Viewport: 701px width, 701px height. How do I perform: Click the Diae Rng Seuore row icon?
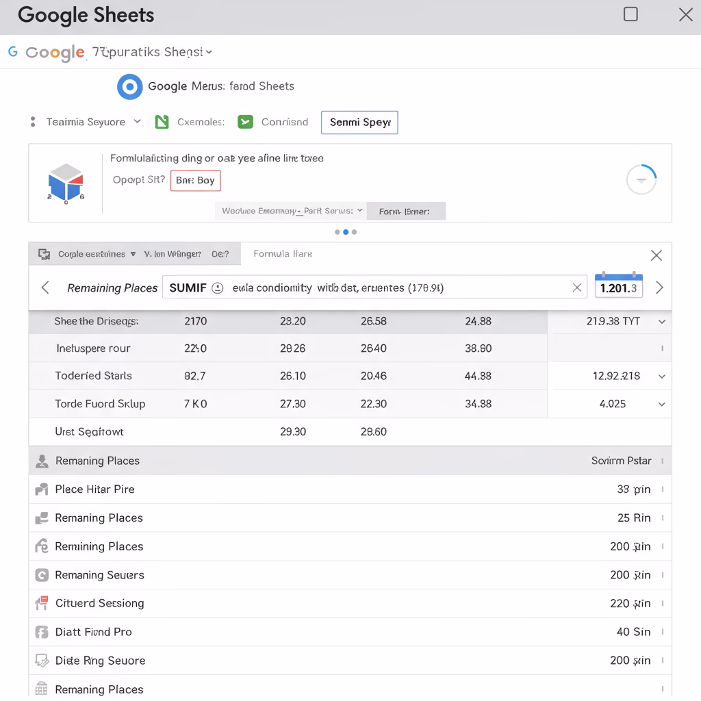[42, 661]
